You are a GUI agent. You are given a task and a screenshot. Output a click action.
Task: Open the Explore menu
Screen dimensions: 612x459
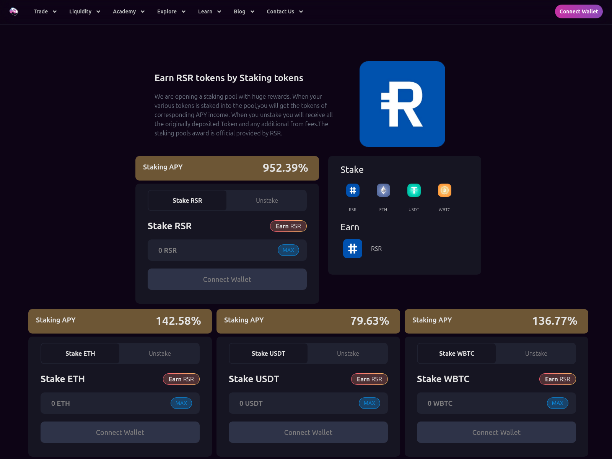coord(167,11)
